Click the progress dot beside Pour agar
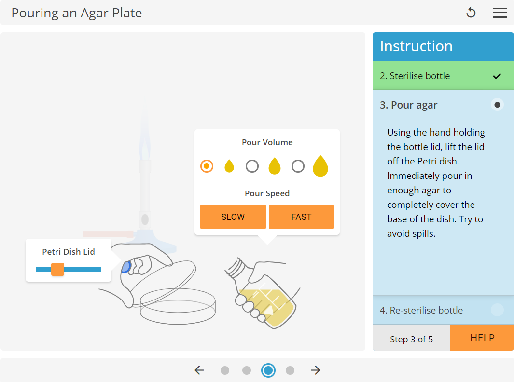Image resolution: width=514 pixels, height=382 pixels. (497, 105)
